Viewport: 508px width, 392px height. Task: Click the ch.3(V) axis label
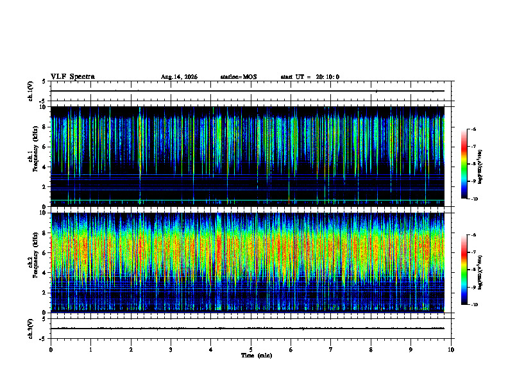(x=30, y=329)
